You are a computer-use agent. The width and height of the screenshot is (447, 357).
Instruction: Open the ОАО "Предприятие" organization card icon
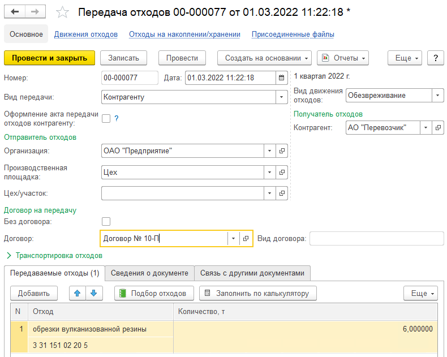tap(282, 151)
